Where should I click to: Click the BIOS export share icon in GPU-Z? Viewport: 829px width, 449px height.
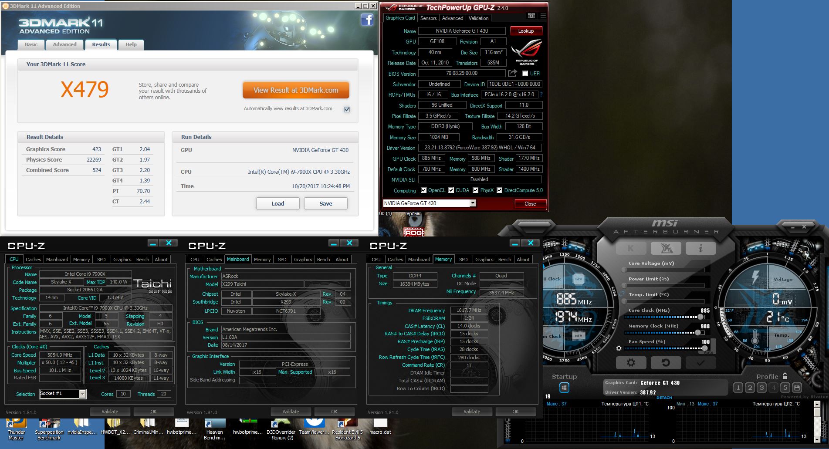click(512, 73)
